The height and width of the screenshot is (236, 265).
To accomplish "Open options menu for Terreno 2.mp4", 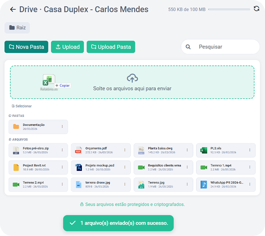I will coord(62,184).
